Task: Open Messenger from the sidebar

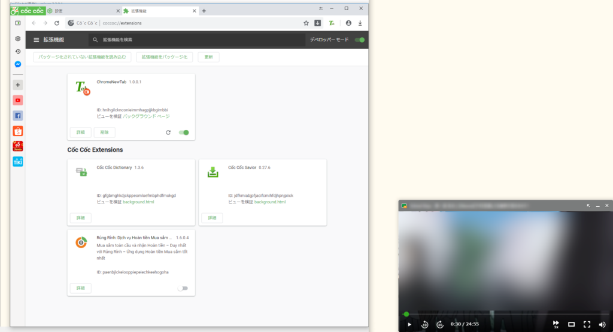Action: (17, 64)
